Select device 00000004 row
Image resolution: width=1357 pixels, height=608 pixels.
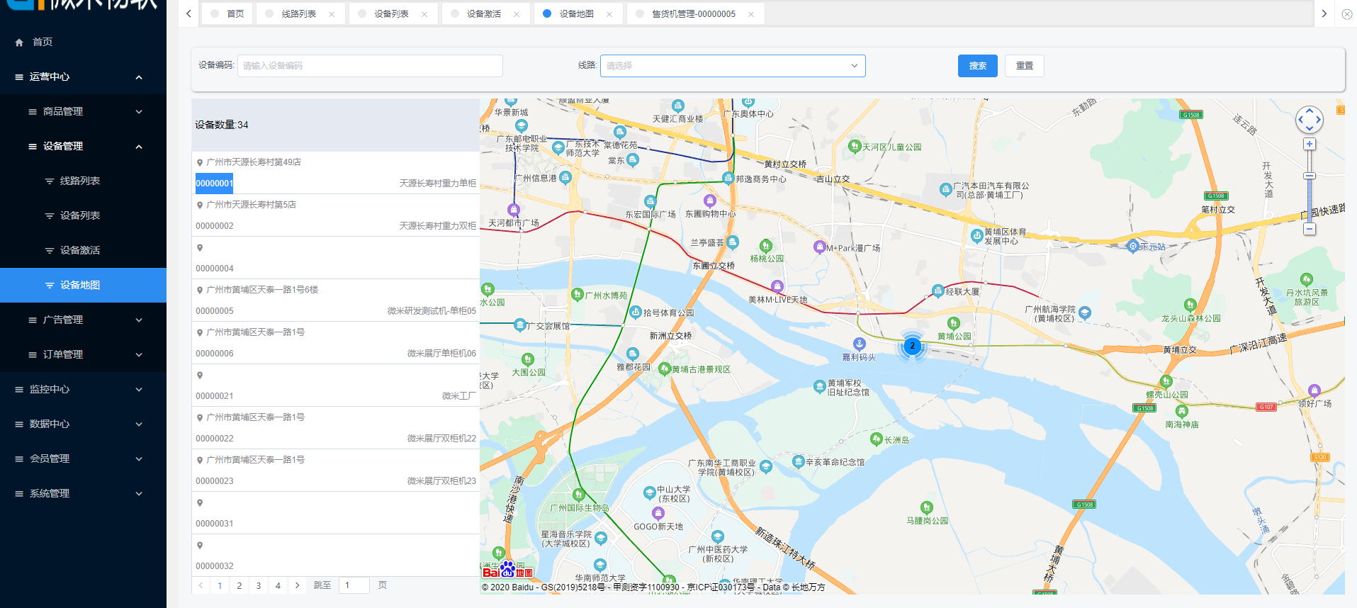tap(336, 258)
